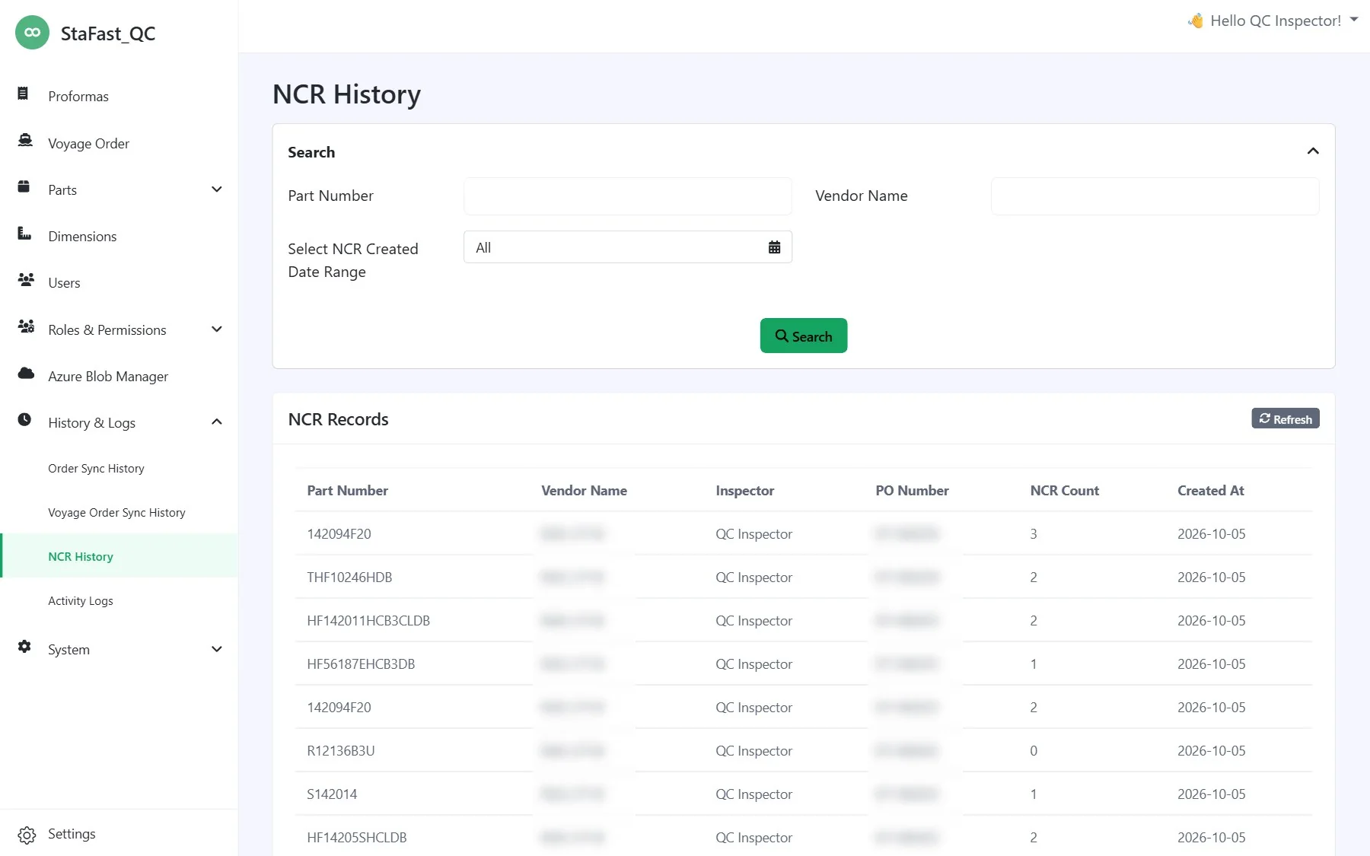
Task: Expand Roles & Permissions chevron
Action: click(x=217, y=329)
